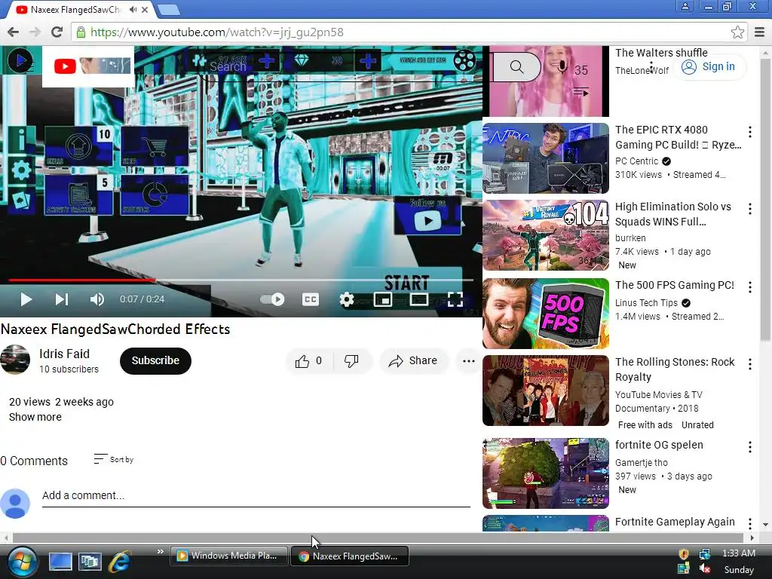Subscribe to Idris Faid channel
The image size is (772, 579).
coord(155,360)
